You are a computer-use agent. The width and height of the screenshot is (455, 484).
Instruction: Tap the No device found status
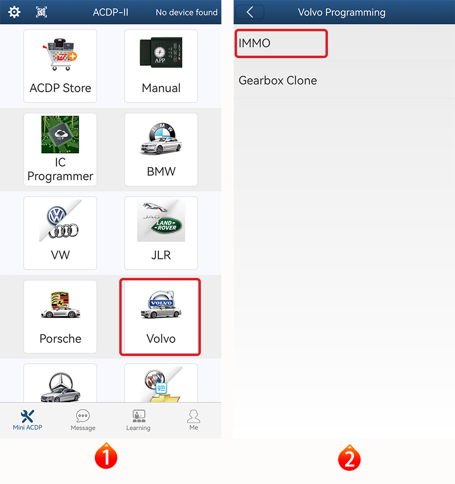[x=186, y=13]
